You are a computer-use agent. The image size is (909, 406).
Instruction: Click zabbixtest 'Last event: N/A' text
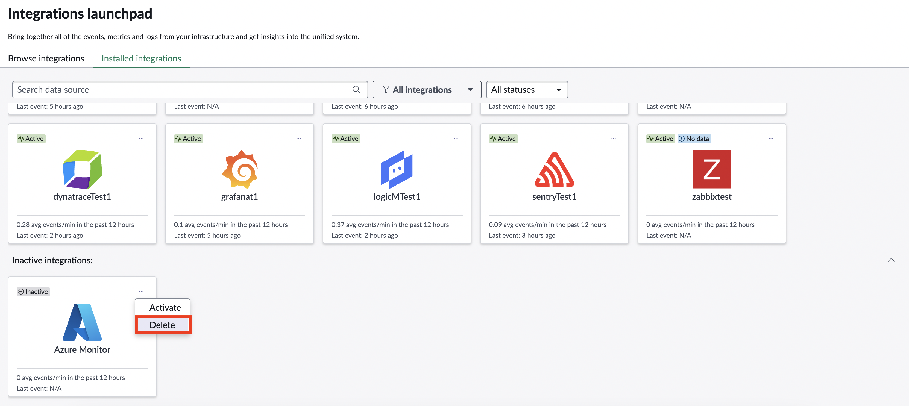pyautogui.click(x=669, y=235)
